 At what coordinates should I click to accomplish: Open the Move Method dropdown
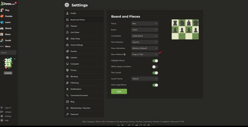145,54
